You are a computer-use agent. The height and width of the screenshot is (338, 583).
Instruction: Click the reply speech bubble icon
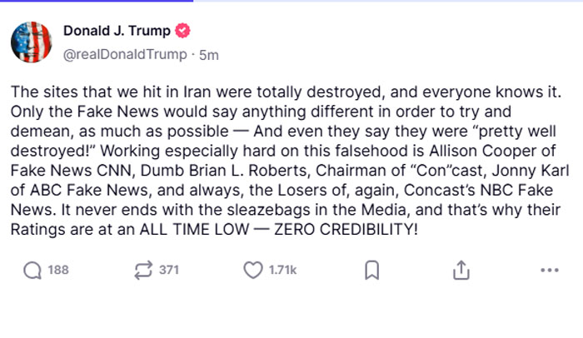pos(32,271)
